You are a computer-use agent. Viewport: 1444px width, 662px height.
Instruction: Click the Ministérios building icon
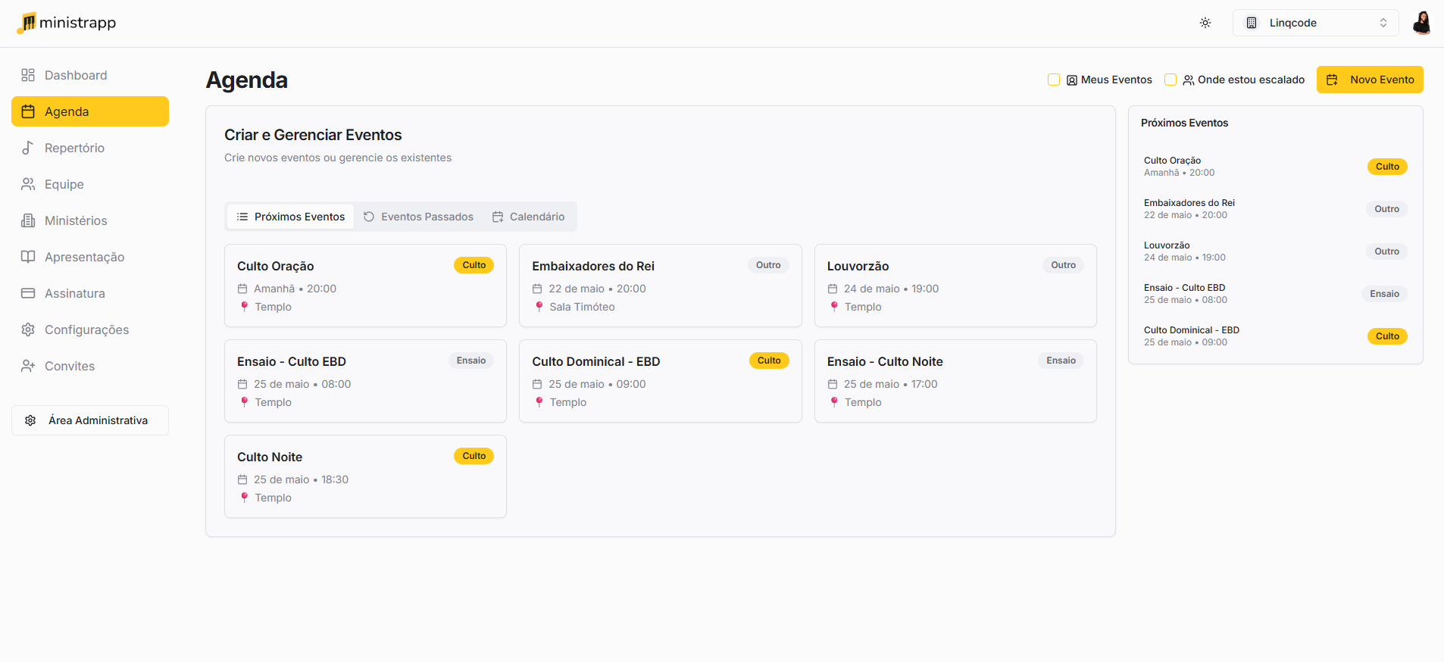[x=28, y=220]
